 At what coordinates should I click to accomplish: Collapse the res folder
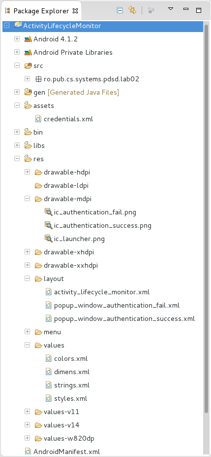17,159
